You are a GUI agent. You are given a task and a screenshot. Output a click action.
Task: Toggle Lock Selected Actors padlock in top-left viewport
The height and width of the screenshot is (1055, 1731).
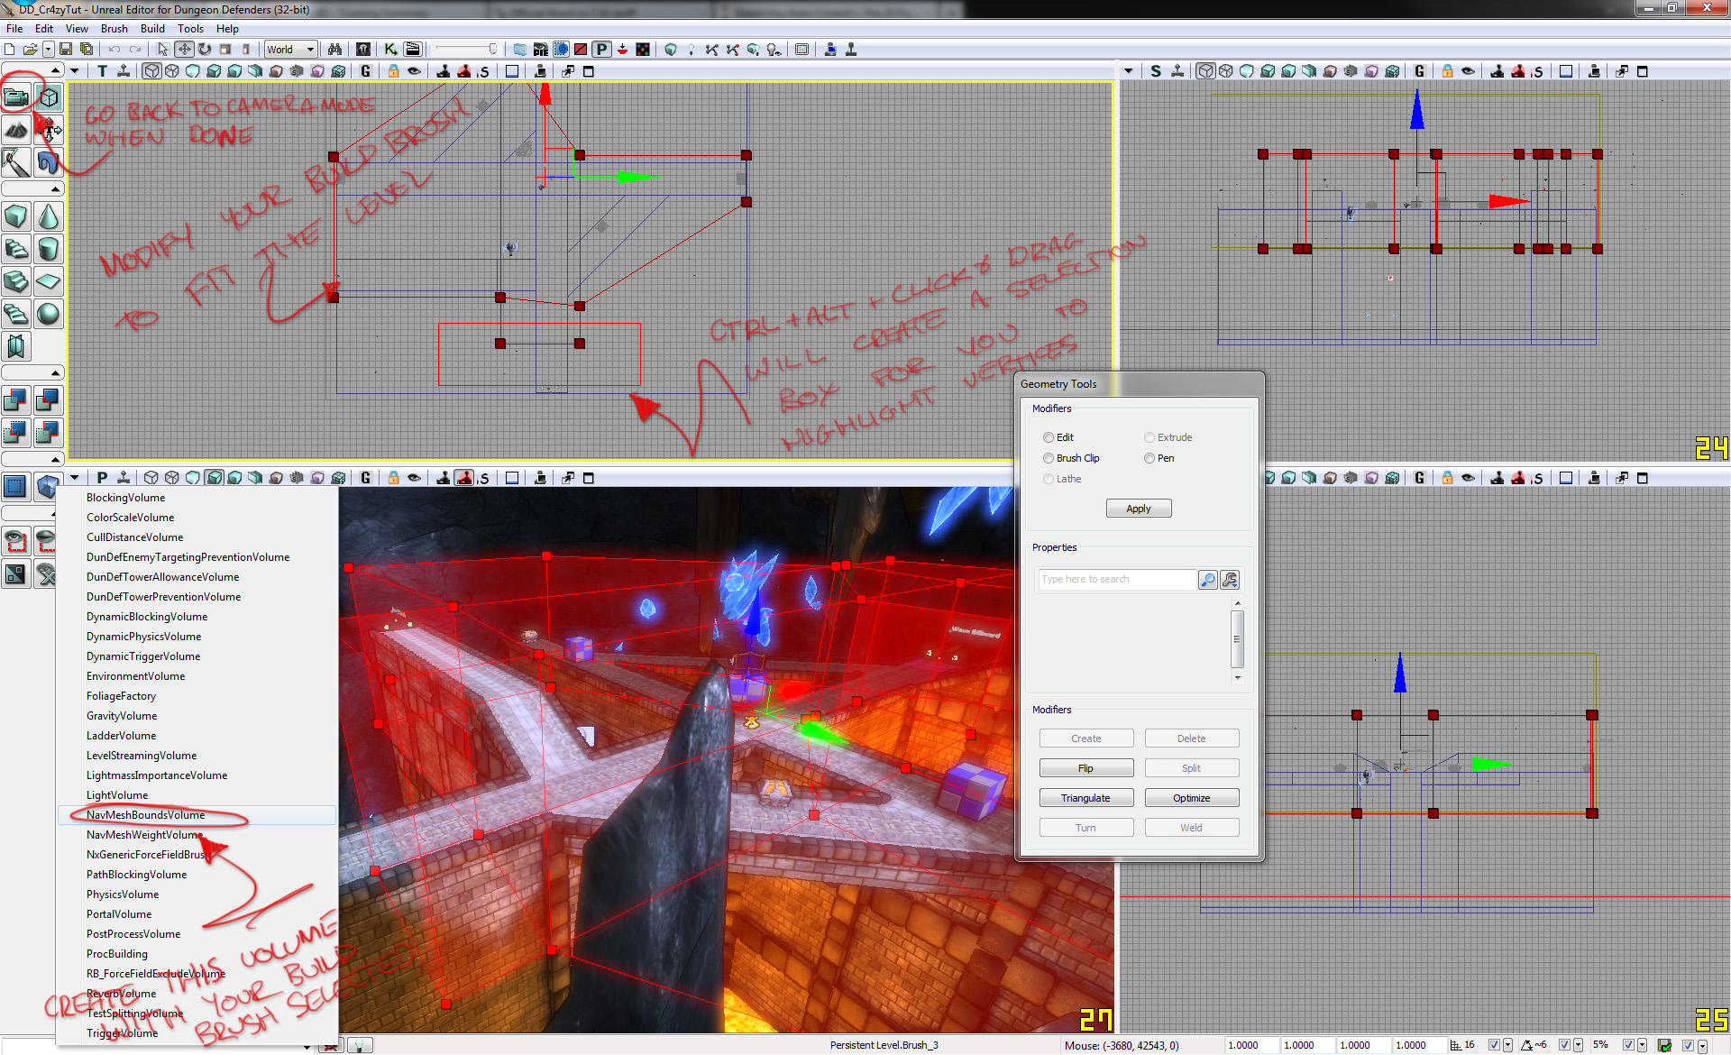click(x=393, y=71)
